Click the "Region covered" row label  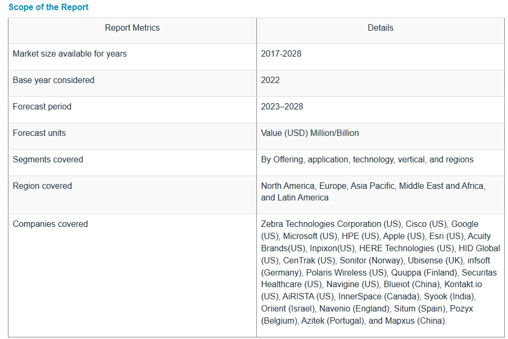42,186
